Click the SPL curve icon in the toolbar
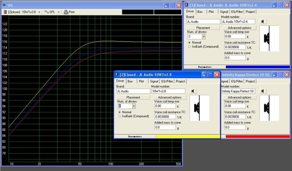This screenshot has width=292, height=171. click(x=47, y=12)
